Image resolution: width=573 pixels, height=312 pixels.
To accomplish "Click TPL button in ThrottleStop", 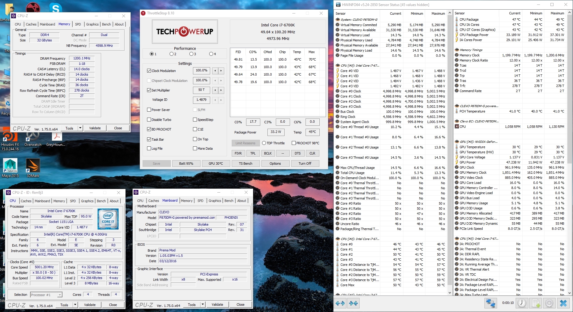I will pos(253,153).
